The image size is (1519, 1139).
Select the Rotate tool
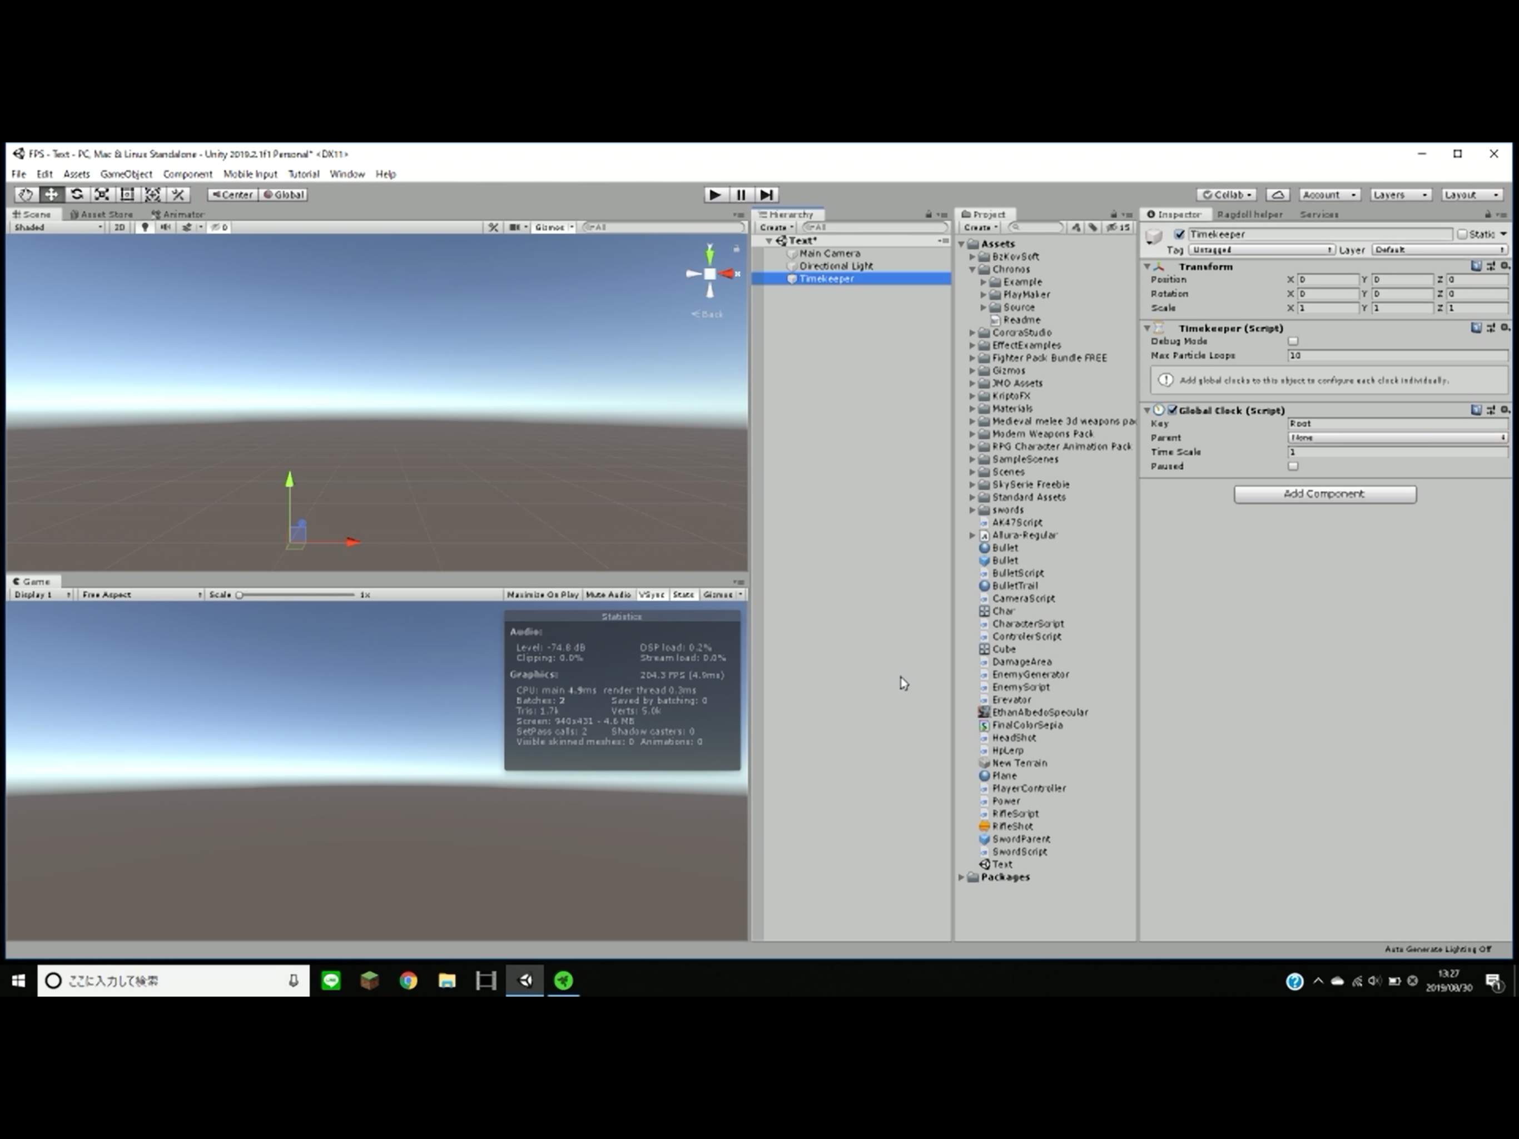click(77, 195)
